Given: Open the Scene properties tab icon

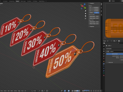Looking at the screenshot, I should (x=104, y=56).
